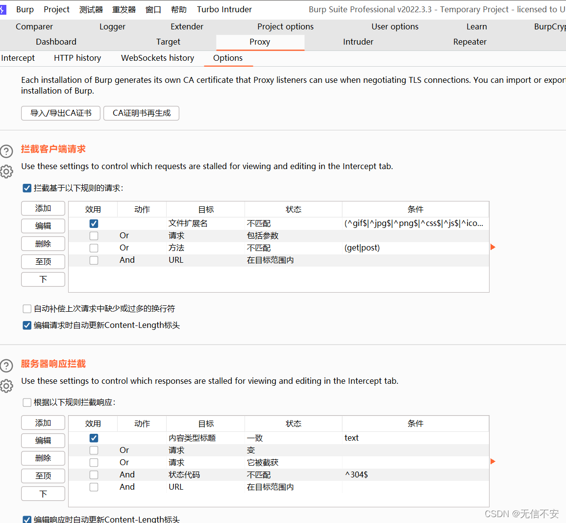The image size is (566, 523).
Task: Open the WebSockets history sub-tab
Action: [x=157, y=58]
